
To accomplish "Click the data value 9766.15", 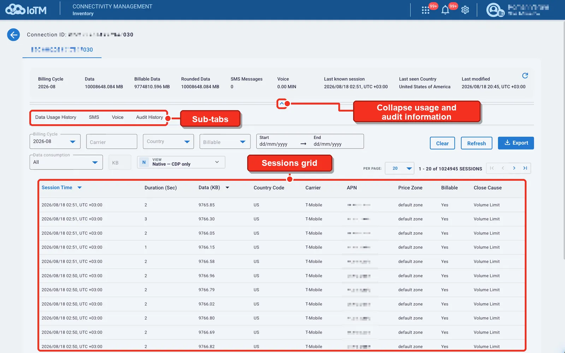I will pos(207,247).
